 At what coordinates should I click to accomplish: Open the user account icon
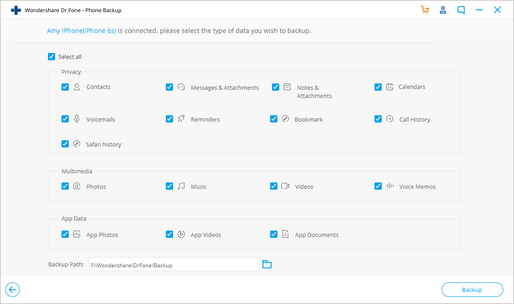click(443, 10)
